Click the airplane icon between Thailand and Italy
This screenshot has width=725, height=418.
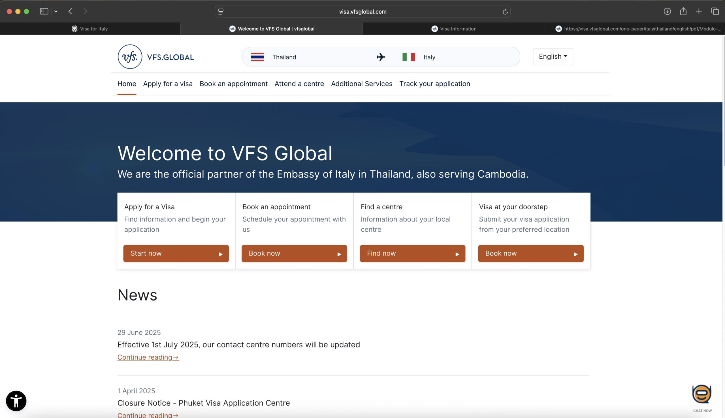point(381,57)
